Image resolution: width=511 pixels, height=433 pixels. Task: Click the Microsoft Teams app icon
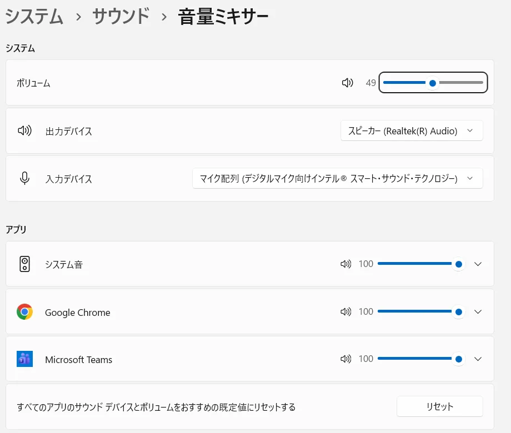tap(25, 359)
